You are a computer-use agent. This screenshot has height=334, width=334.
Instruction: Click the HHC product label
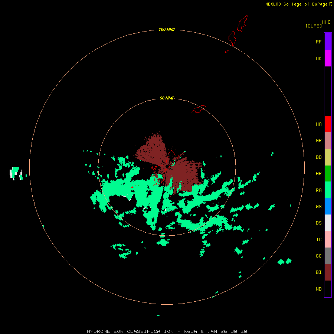pos(326,22)
